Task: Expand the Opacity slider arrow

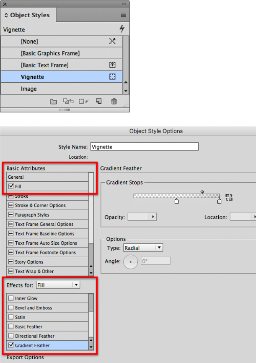Action: 153,217
